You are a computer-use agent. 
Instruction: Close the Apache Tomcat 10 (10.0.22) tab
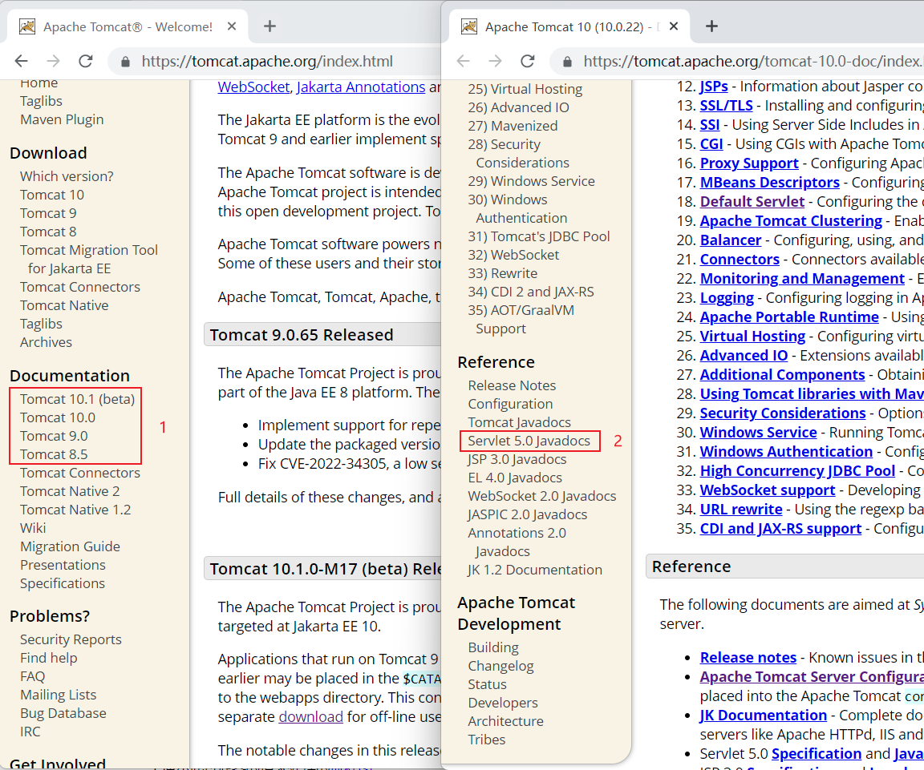click(x=674, y=26)
